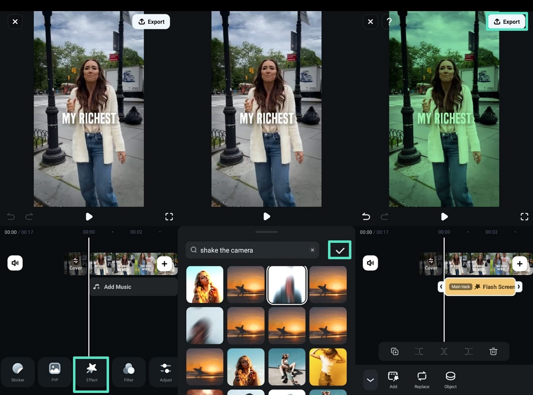The height and width of the screenshot is (395, 533).
Task: Redo the action in right screen
Action: click(384, 217)
